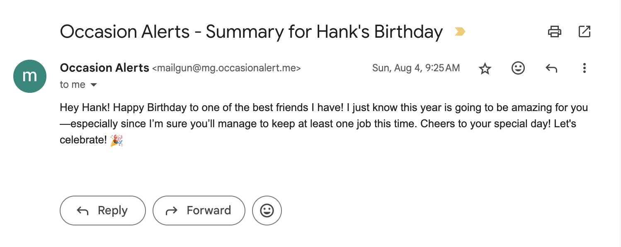The height and width of the screenshot is (247, 621).
Task: Click the mailgun@mg.occasionalert.me sender address
Action: coord(226,68)
